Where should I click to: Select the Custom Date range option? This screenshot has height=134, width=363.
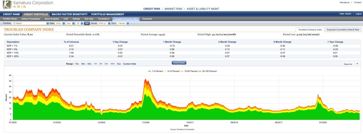[130, 64]
